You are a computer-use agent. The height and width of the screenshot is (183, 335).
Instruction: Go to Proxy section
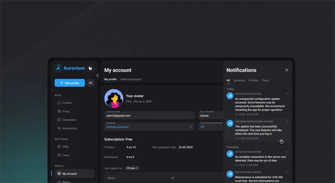(x=66, y=111)
